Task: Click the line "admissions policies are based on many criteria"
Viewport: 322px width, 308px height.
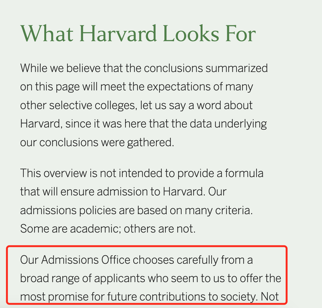Action: (136, 210)
